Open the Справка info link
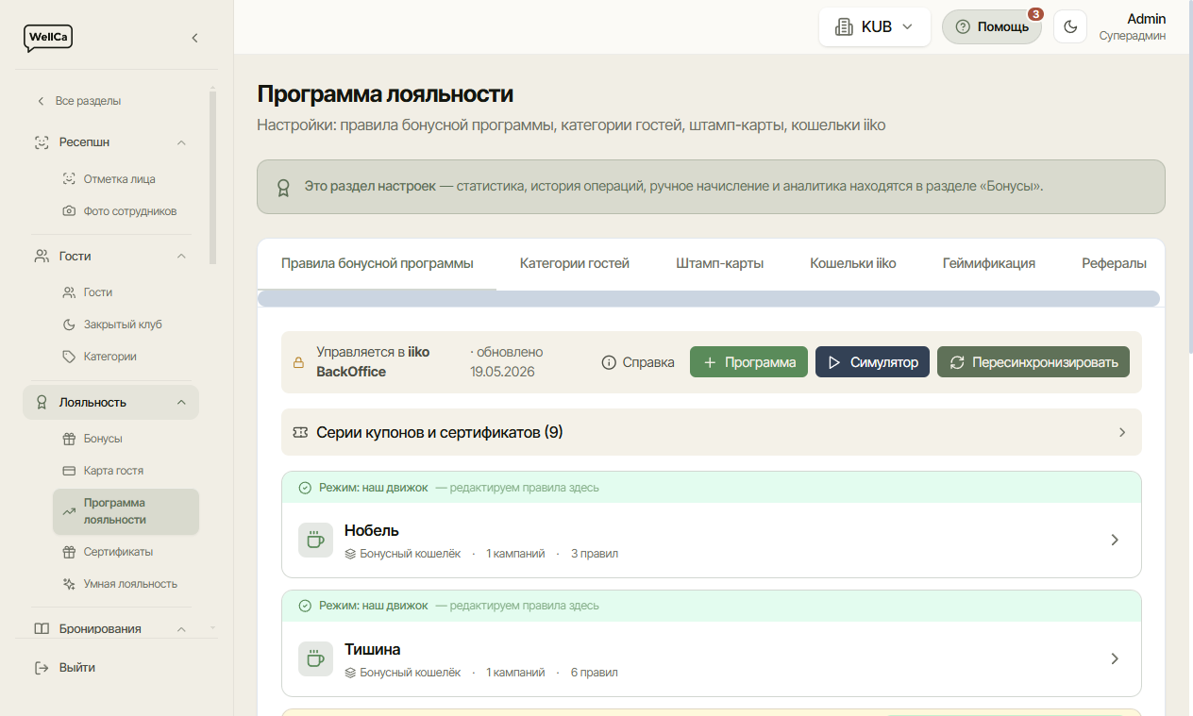Image resolution: width=1193 pixels, height=716 pixels. [x=639, y=362]
